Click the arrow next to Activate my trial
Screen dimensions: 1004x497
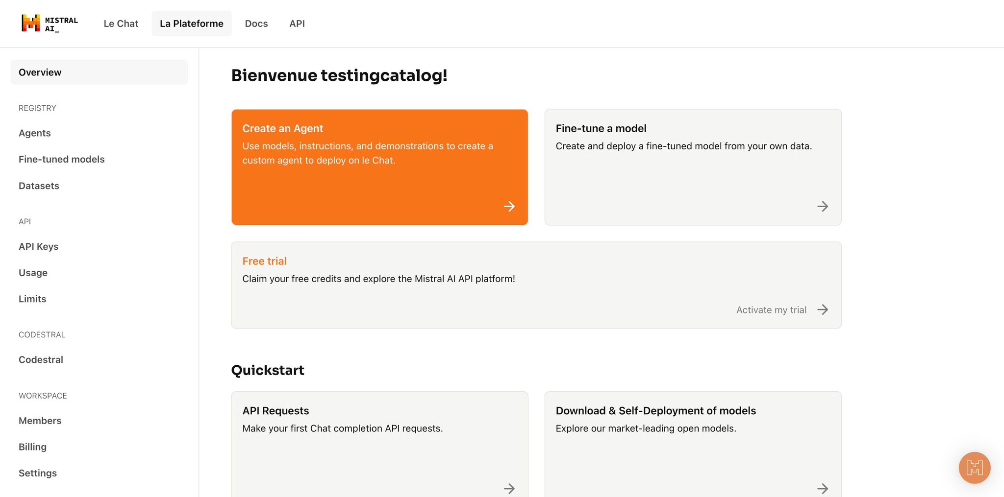[823, 309]
